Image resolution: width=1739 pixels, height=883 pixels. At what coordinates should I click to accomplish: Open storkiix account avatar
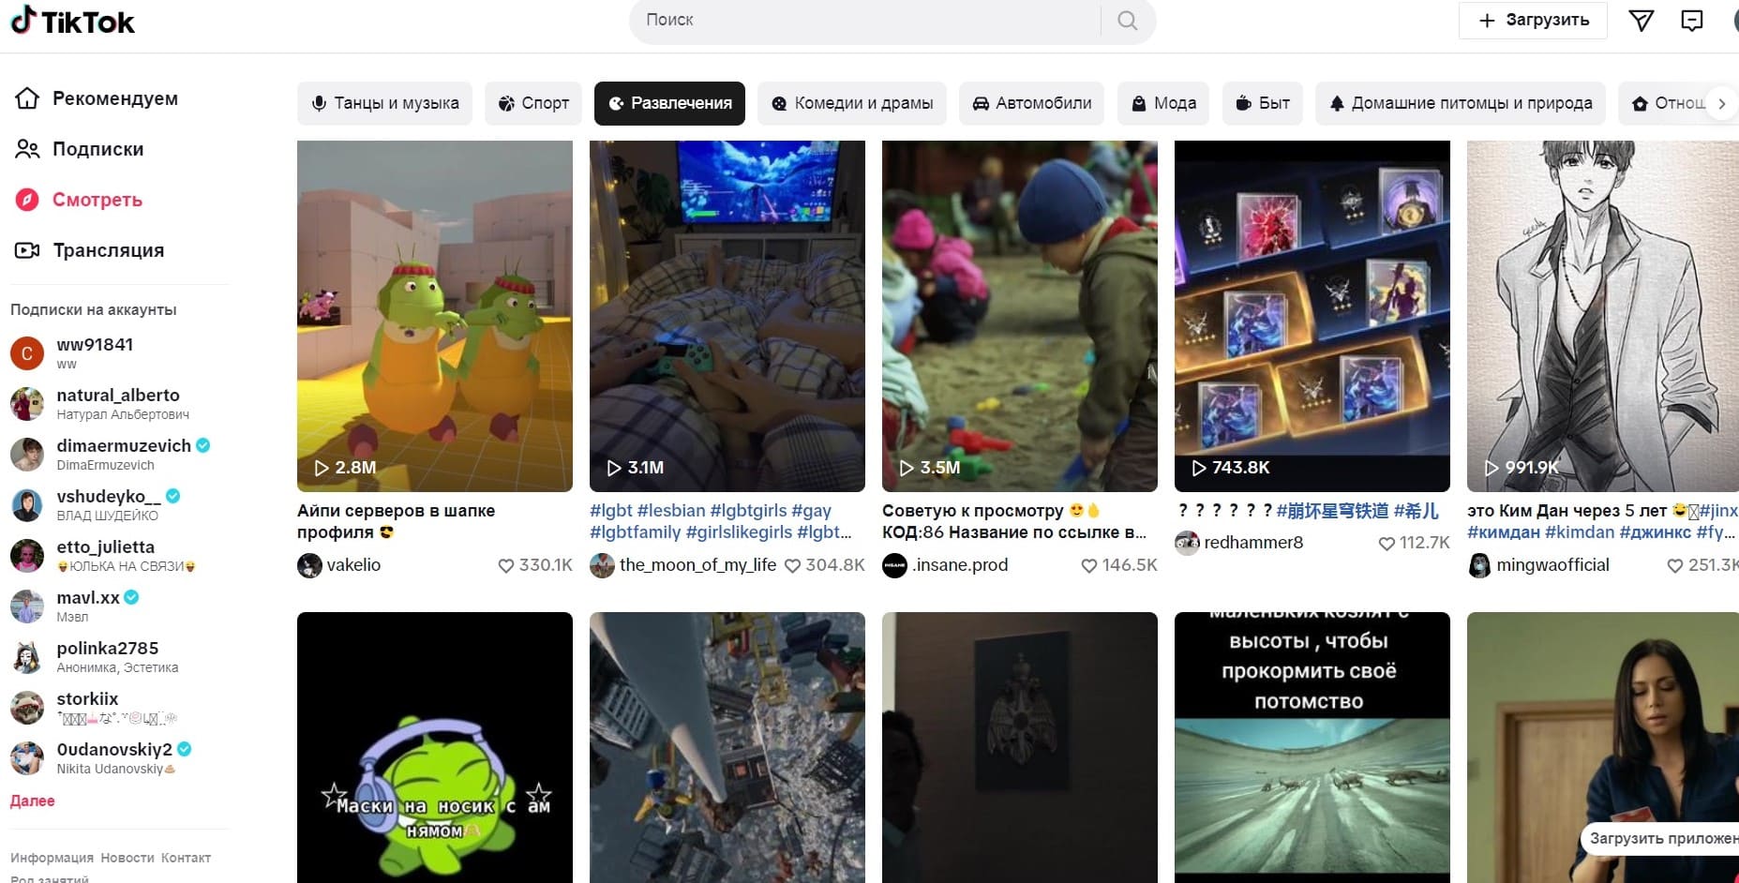(x=27, y=708)
